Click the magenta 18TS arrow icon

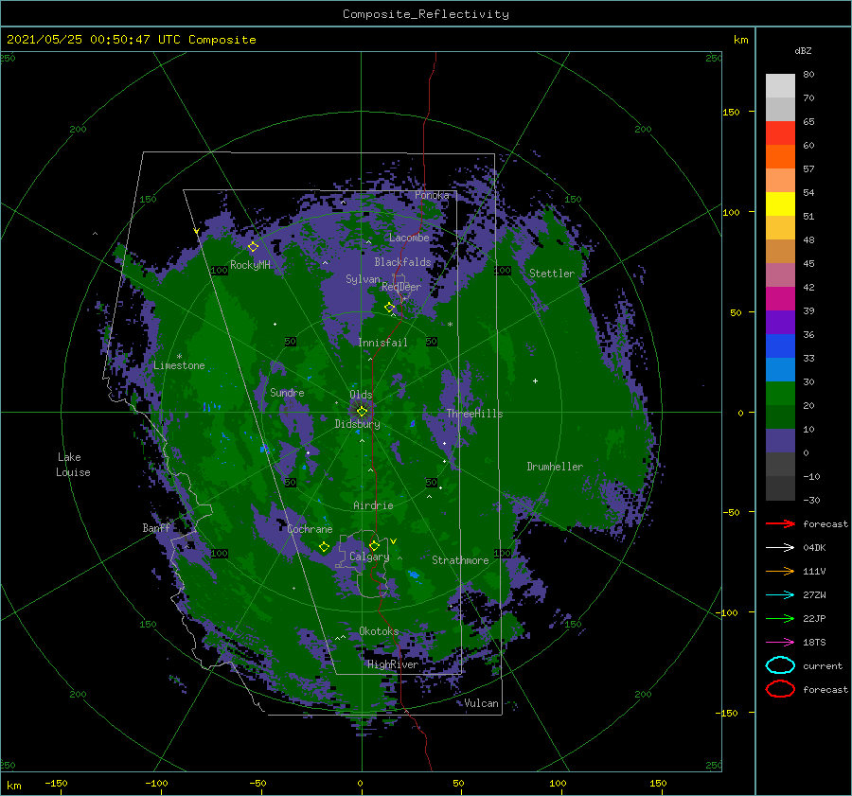[x=780, y=643]
